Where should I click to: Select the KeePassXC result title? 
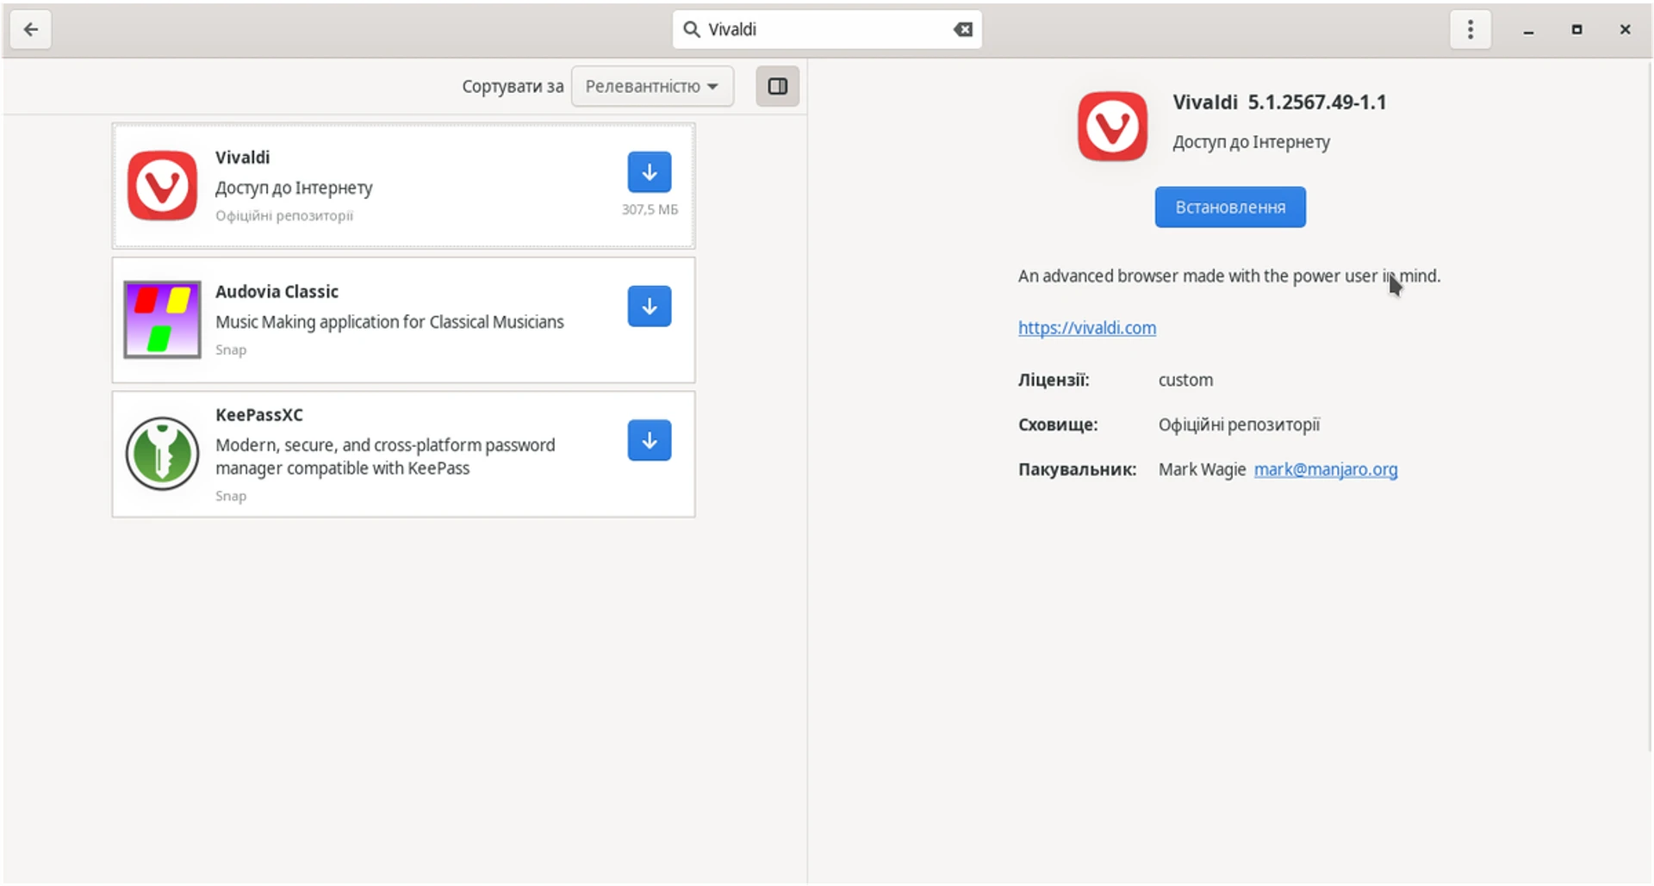[258, 415]
